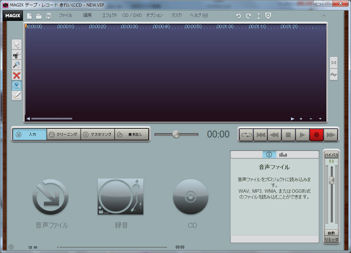Click the 00:00:30 mark on timeline ruler
Viewport: 351px width, 253px height.
[x=129, y=27]
